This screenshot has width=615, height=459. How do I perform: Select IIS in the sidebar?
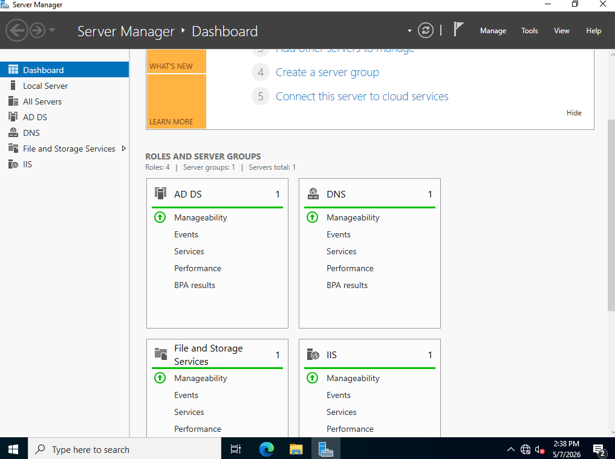(x=64, y=164)
